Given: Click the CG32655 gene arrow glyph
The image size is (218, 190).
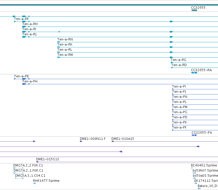Looking at the screenshot, I should click(194, 10).
